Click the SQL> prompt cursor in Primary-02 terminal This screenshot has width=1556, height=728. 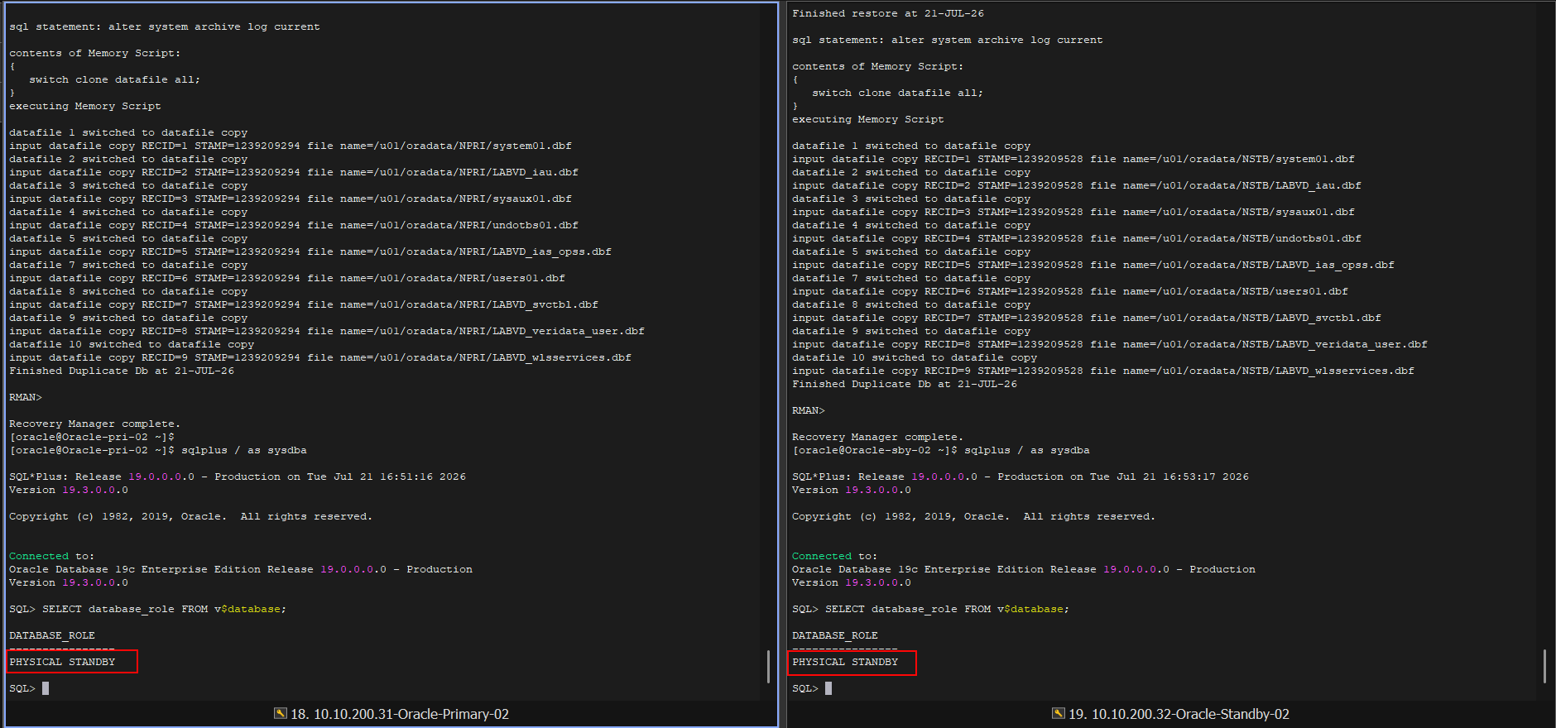tap(46, 688)
